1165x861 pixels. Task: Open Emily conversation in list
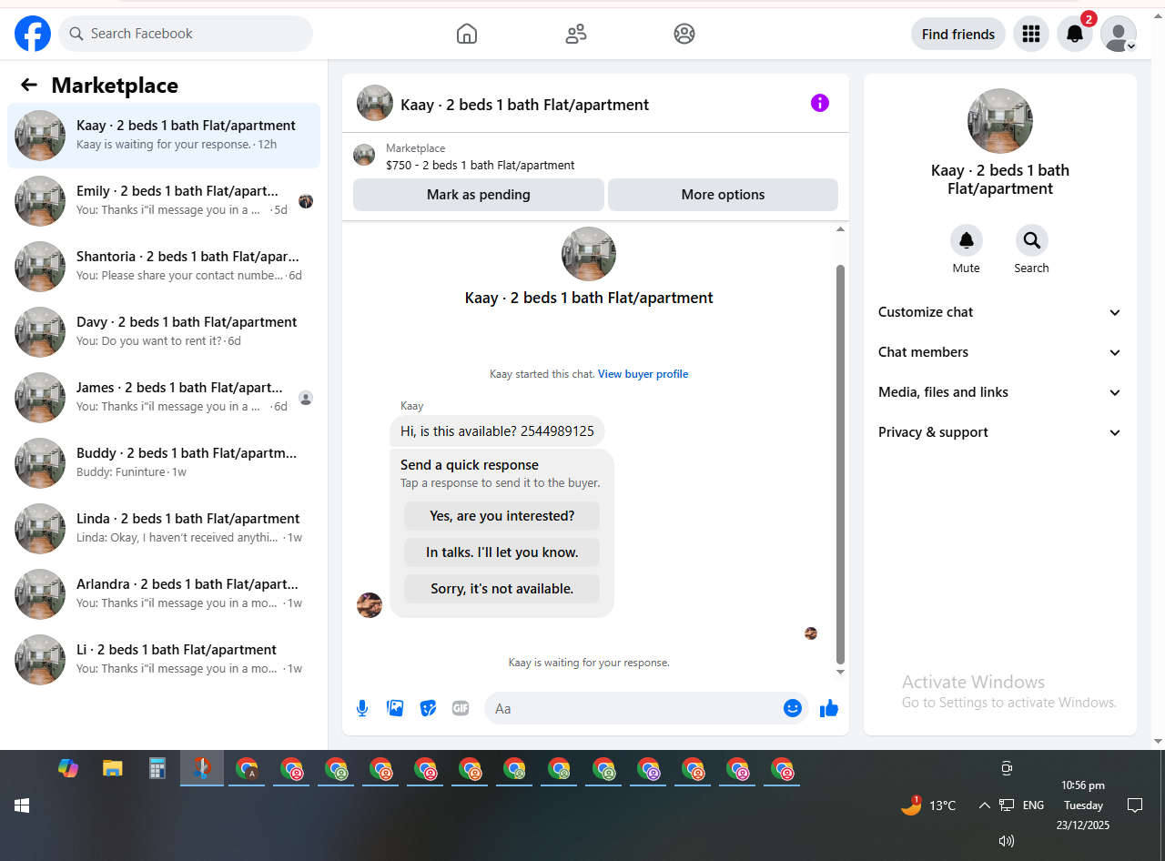point(164,201)
